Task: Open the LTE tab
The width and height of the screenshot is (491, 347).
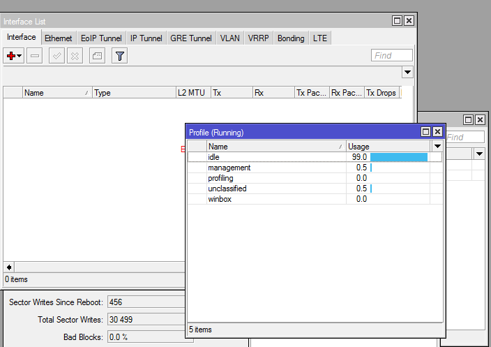Action: pyautogui.click(x=320, y=38)
